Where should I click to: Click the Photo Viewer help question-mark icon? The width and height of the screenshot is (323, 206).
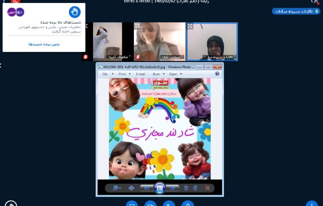(x=217, y=74)
